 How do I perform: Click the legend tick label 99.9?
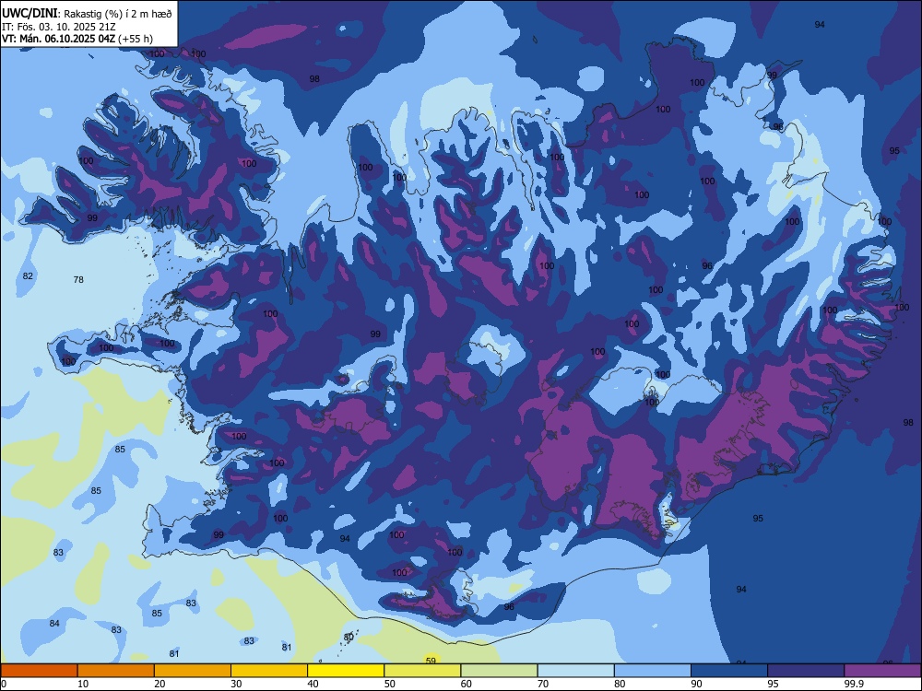click(854, 684)
